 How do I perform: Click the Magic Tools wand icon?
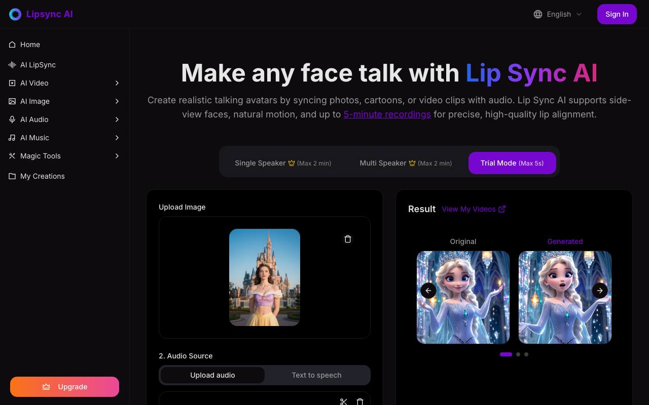(12, 156)
